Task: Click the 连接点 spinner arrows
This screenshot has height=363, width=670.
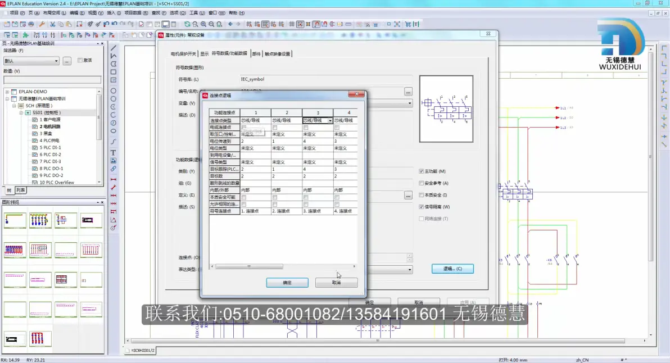Action: coord(410,257)
